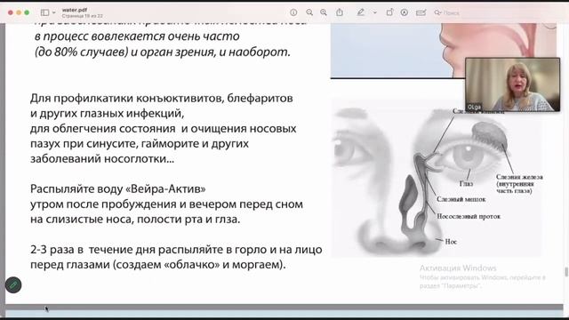Viewport: 569px width, 320px height.
Task: Click the vertical scrollbar thumb
Action: (x=566, y=271)
